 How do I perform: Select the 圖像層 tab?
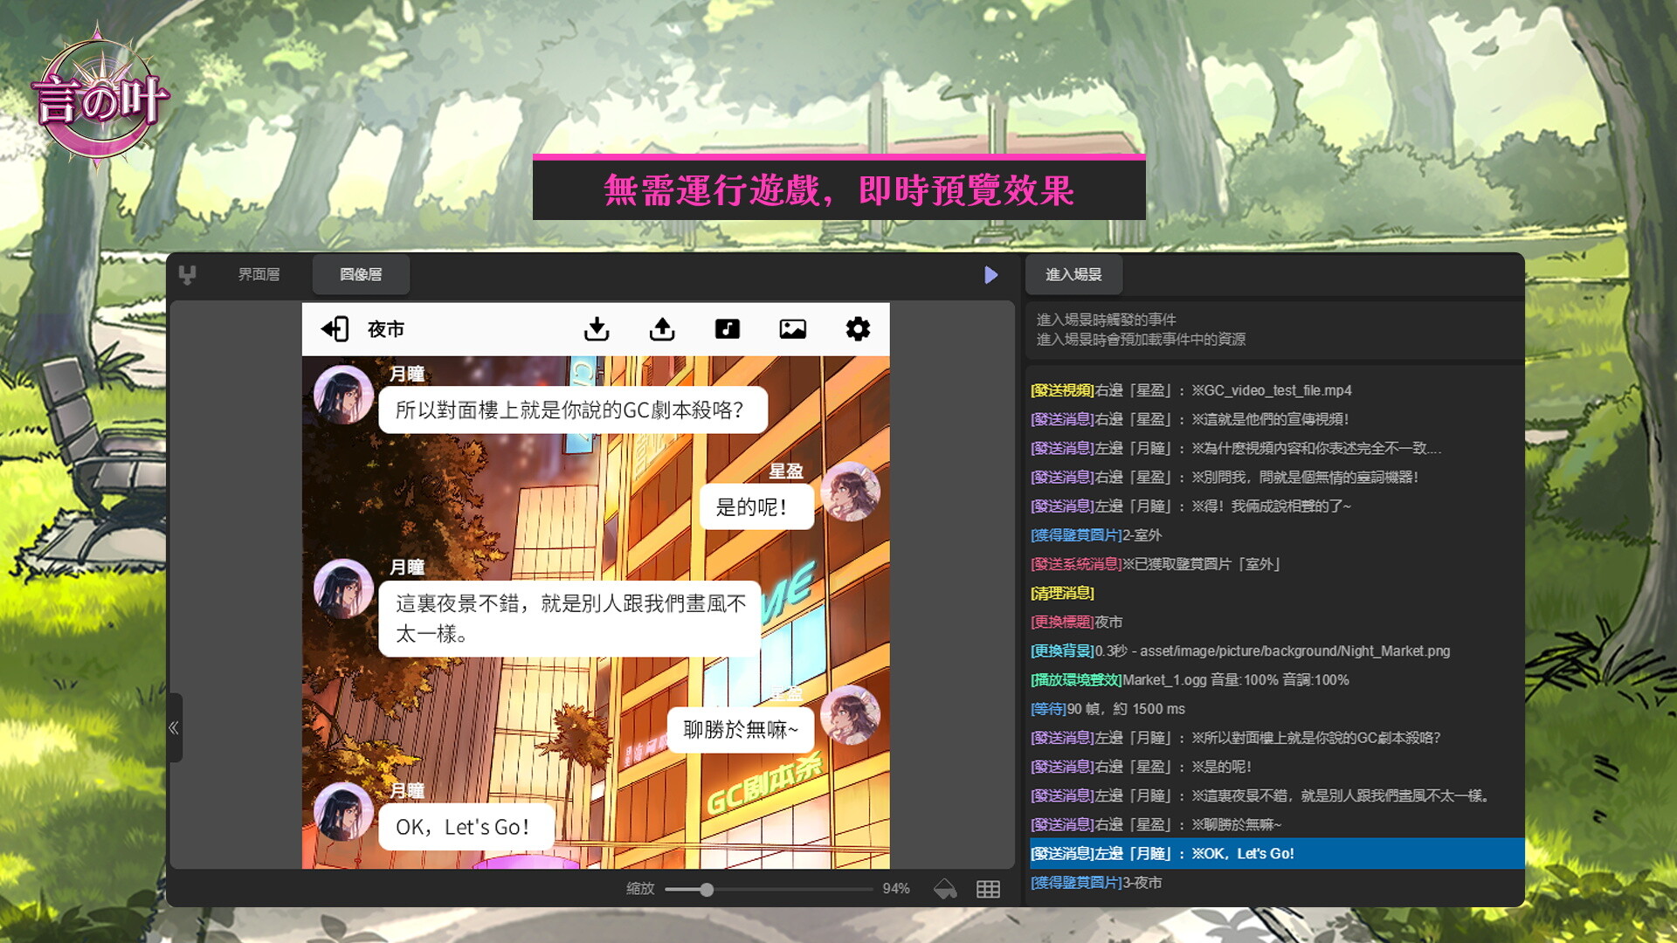click(x=361, y=275)
